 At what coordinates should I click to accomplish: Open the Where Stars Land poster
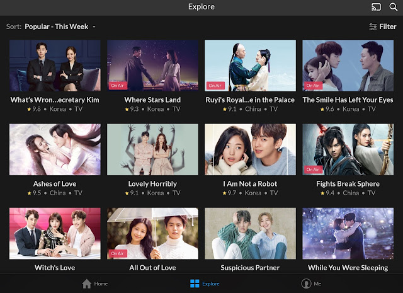coord(152,66)
